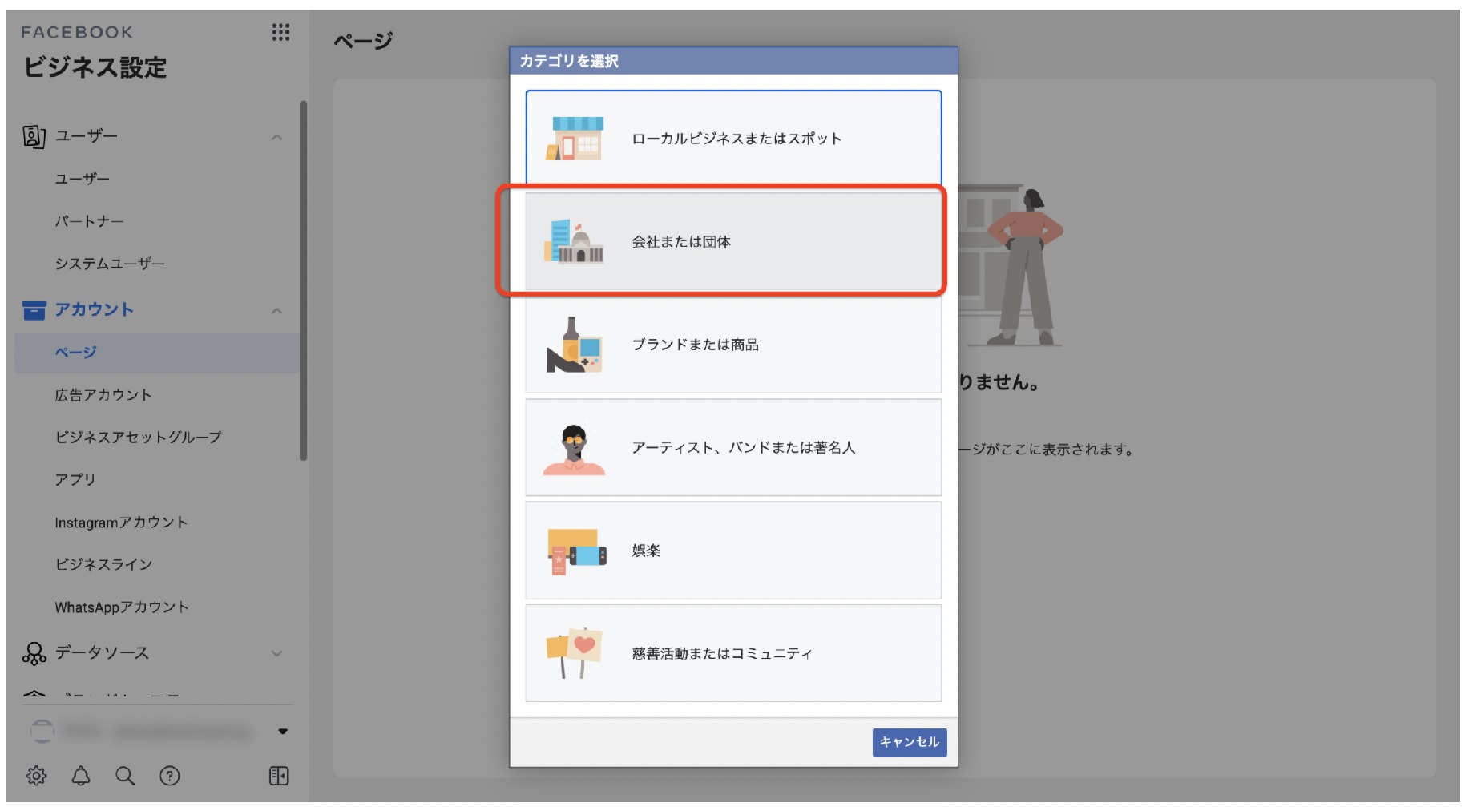The width and height of the screenshot is (1469, 807).
Task: Open Instagramアカウント in the sidebar
Action: click(x=121, y=523)
